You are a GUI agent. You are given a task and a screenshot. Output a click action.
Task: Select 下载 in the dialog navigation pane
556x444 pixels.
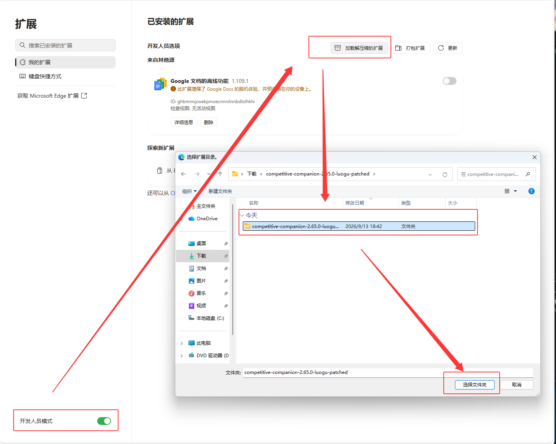pyautogui.click(x=202, y=256)
